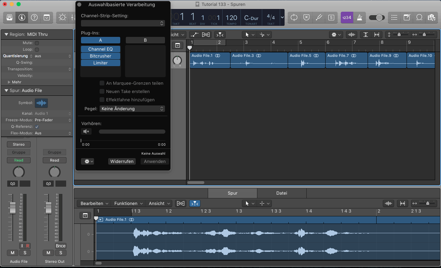This screenshot has width=441, height=268.
Task: Click the Quick Help question mark icon
Action: pyautogui.click(x=34, y=17)
